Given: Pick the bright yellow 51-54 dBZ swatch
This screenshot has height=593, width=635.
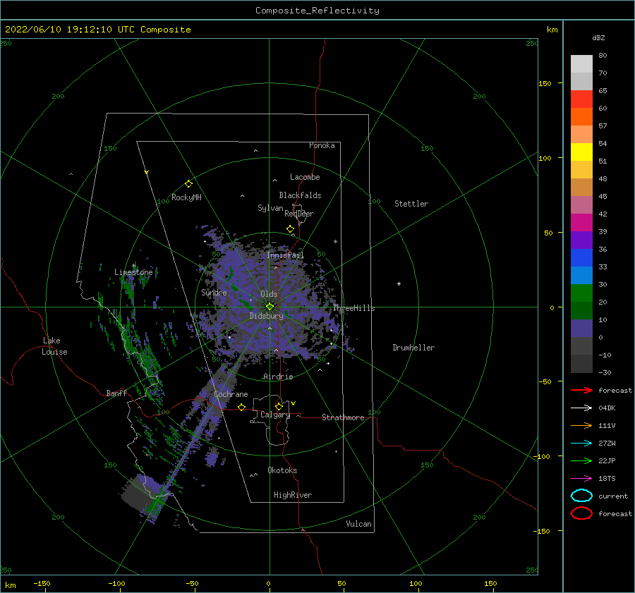Looking at the screenshot, I should (x=581, y=152).
